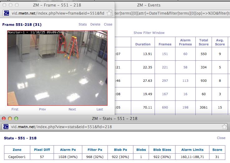Bookmark star in Stats window address bar

tap(224, 127)
